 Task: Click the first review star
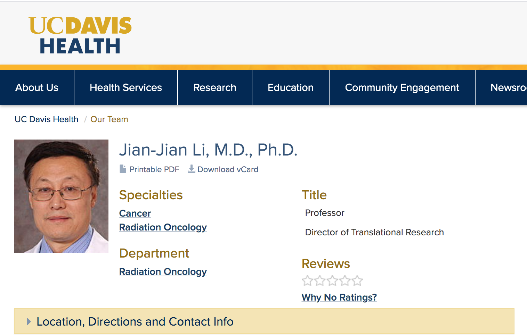pyautogui.click(x=307, y=280)
